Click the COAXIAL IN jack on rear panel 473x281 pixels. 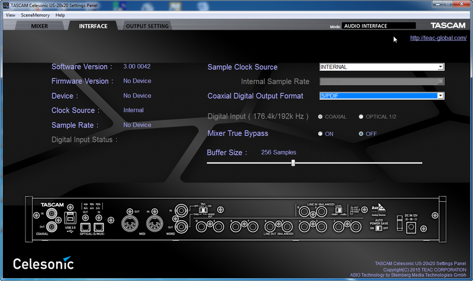pos(52,214)
